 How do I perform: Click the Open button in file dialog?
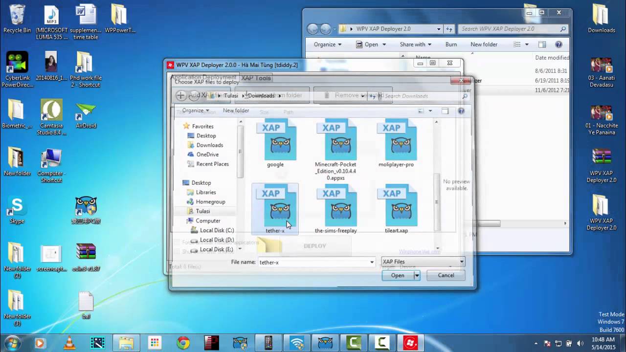(x=398, y=275)
